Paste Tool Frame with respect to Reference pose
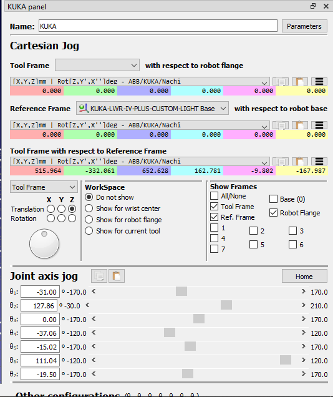 click(x=300, y=161)
